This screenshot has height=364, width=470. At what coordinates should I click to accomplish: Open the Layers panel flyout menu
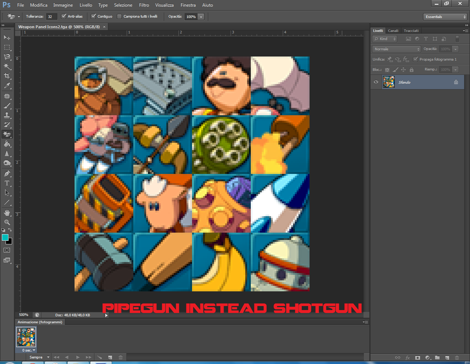466,31
